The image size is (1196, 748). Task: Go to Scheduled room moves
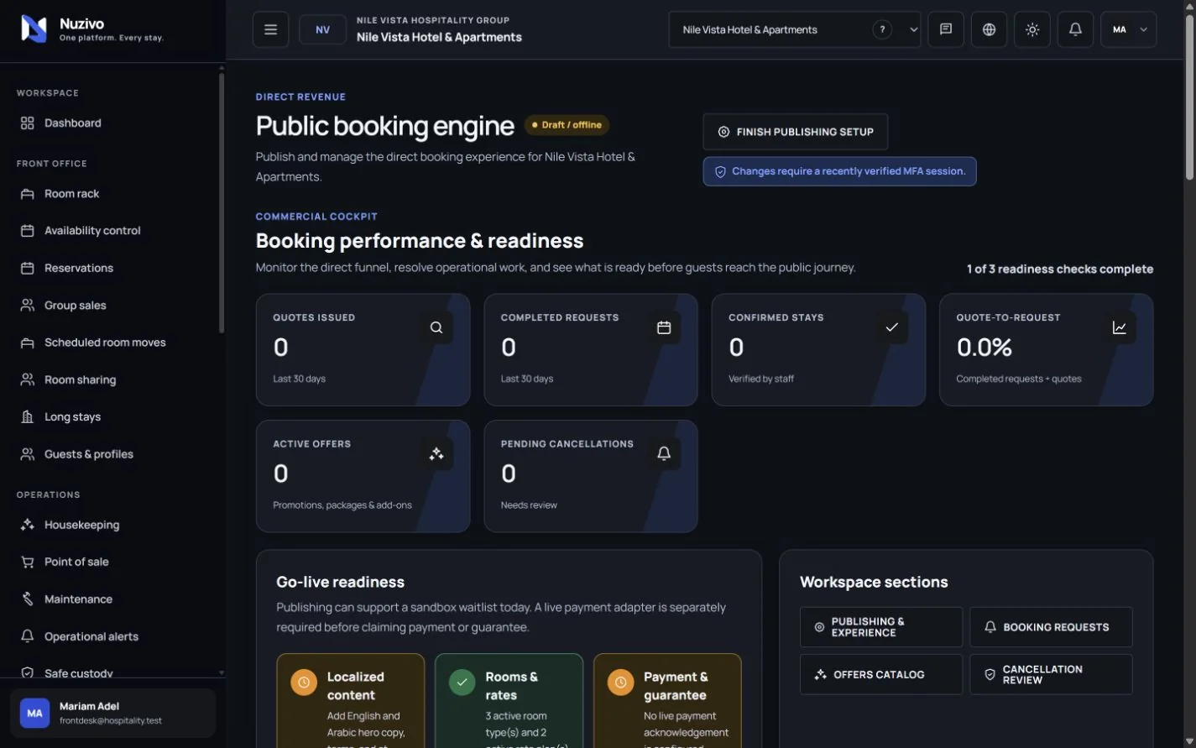tap(109, 343)
